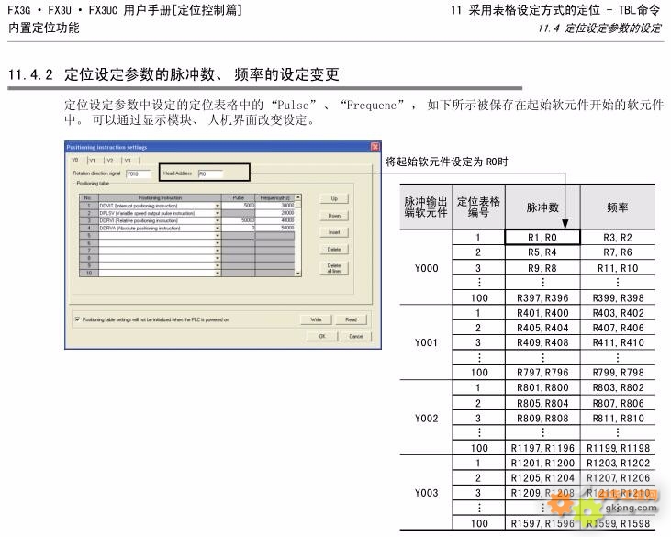Select the Pulse cell 50000 in row 3
The height and width of the screenshot is (537, 671).
(x=239, y=221)
